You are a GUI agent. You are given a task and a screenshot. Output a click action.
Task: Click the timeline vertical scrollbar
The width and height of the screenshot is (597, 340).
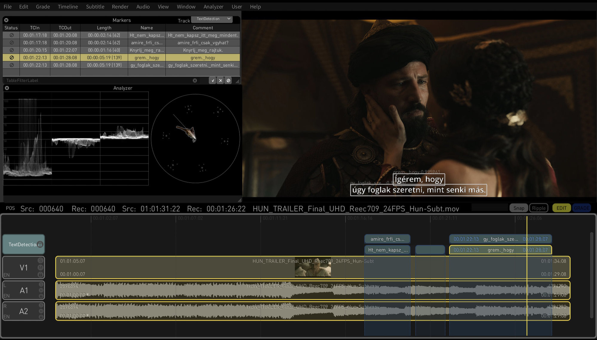coord(592,275)
